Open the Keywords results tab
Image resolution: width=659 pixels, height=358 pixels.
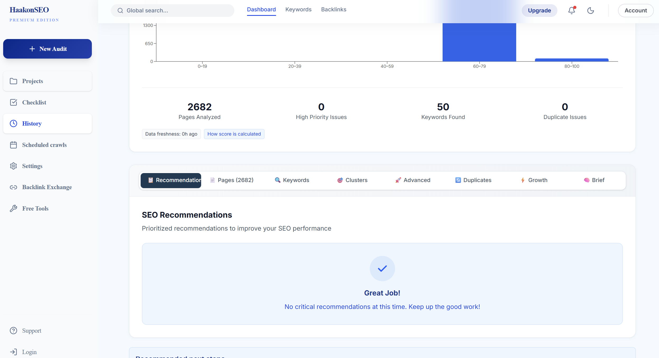(x=292, y=180)
